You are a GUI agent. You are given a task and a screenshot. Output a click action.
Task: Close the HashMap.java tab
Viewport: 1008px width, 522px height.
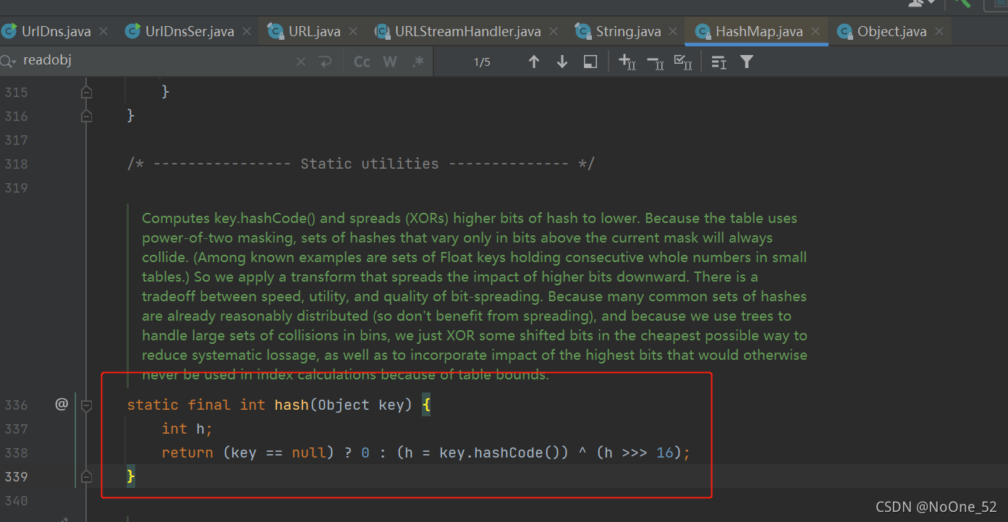click(x=816, y=32)
